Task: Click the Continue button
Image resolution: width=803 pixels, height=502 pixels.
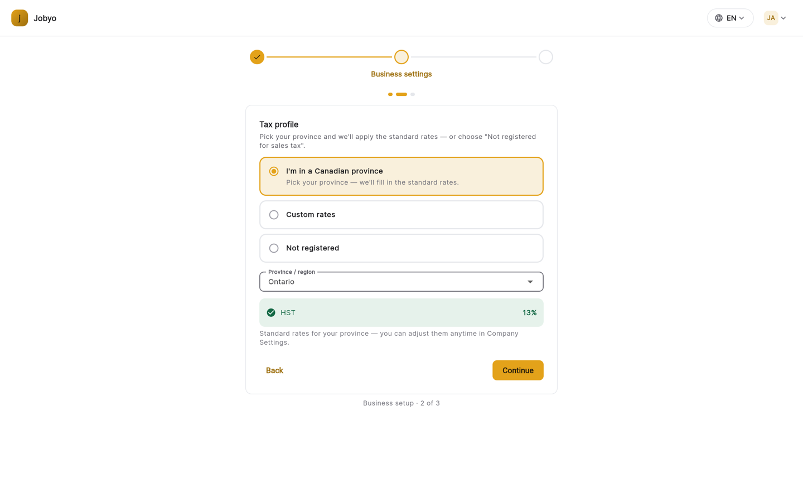Action: pos(518,370)
